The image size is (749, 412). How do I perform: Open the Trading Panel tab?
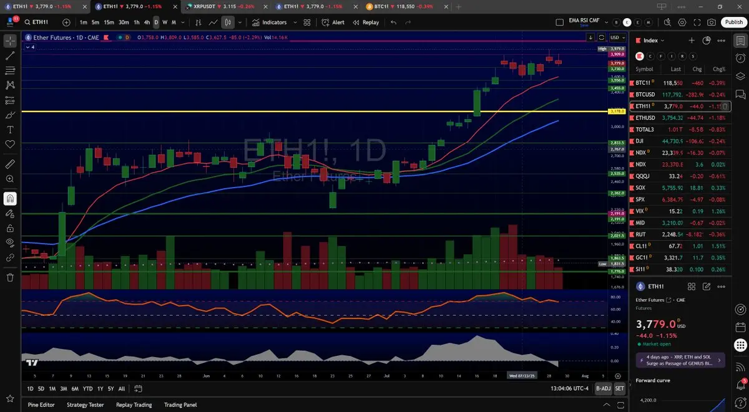tap(182, 405)
